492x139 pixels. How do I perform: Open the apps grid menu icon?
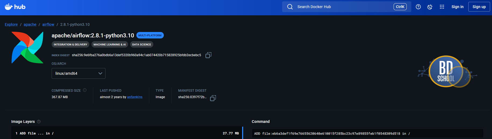click(x=442, y=7)
